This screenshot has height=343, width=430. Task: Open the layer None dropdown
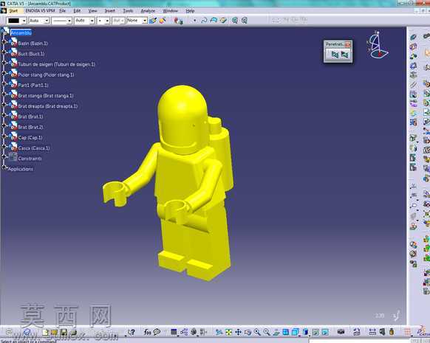145,21
